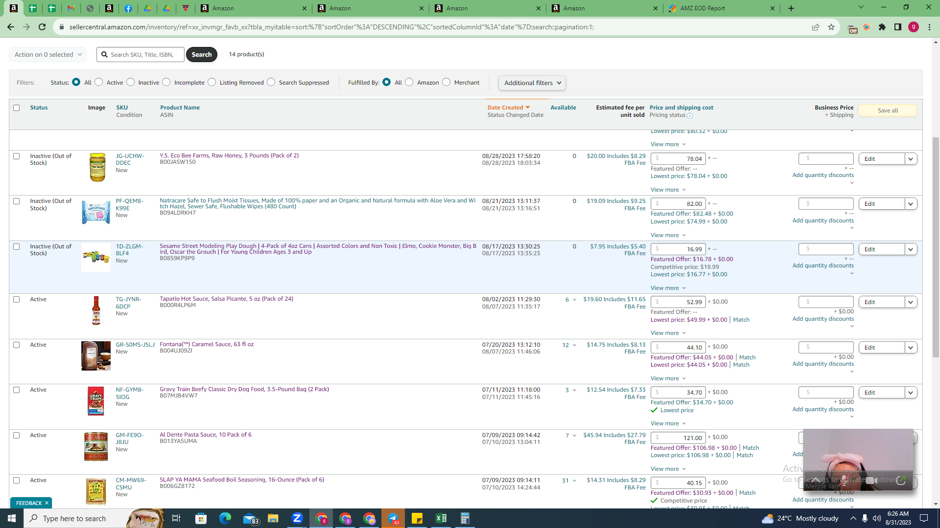The image size is (940, 528).
Task: Check the select-all products checkbox
Action: click(17, 108)
